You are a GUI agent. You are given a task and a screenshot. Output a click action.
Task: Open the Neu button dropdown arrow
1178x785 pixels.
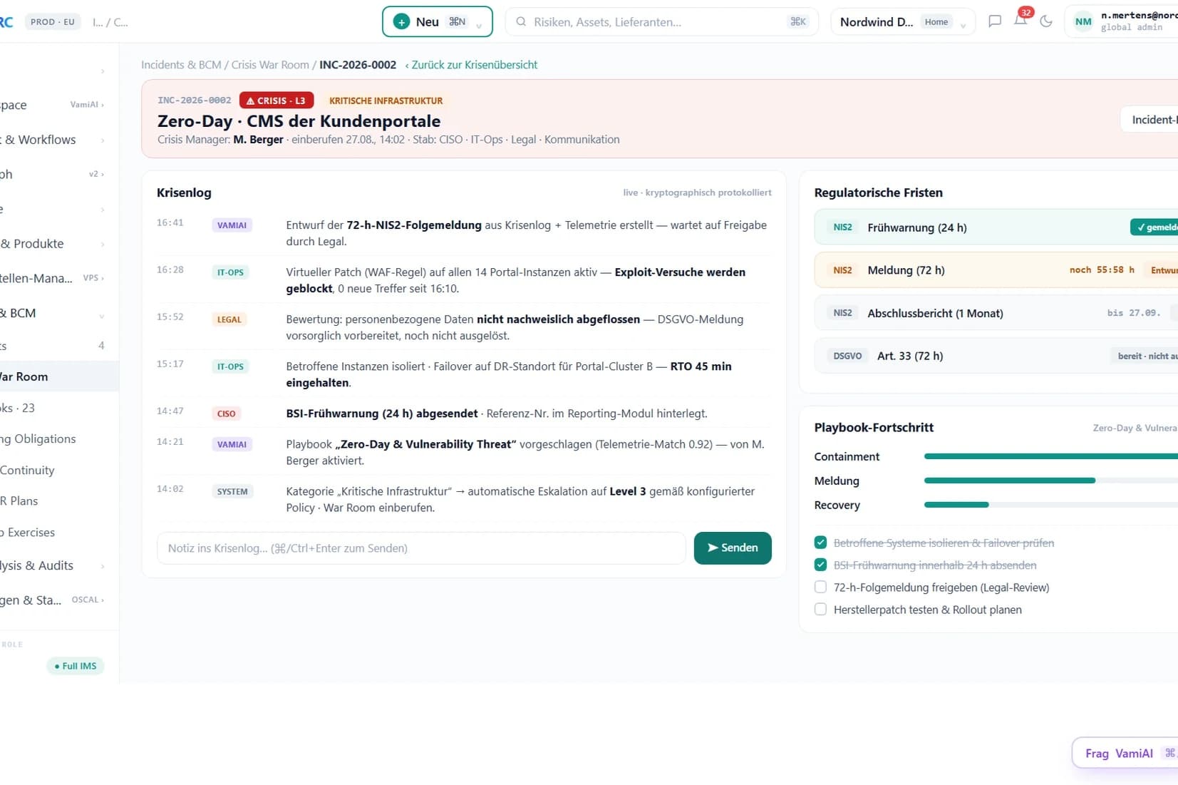[x=479, y=25]
